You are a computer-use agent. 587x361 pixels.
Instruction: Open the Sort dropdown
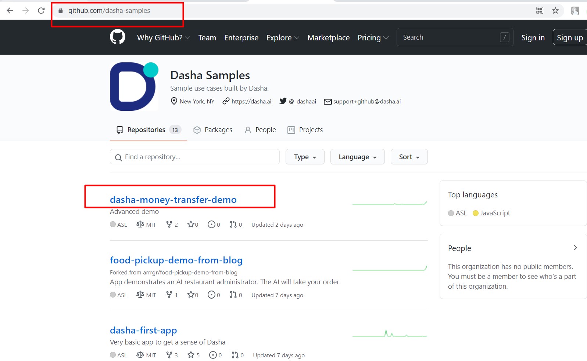409,157
